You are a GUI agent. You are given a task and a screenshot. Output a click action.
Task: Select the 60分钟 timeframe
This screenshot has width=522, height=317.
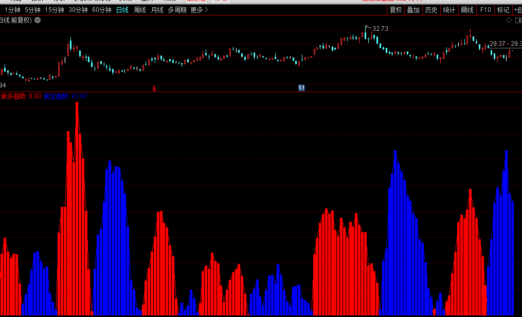tap(101, 10)
